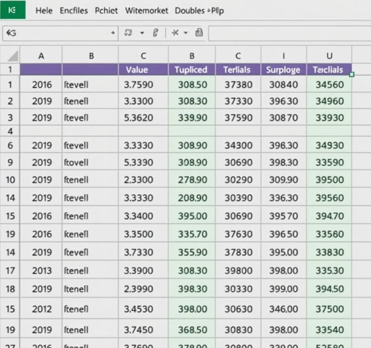The image size is (371, 348).
Task: Expand the dropdown arrow beside the X icon
Action: (x=186, y=33)
